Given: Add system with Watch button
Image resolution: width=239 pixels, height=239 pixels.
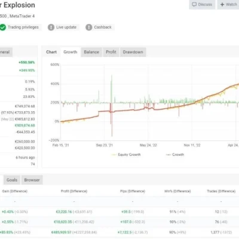Looking at the screenshot, I should (x=228, y=4).
